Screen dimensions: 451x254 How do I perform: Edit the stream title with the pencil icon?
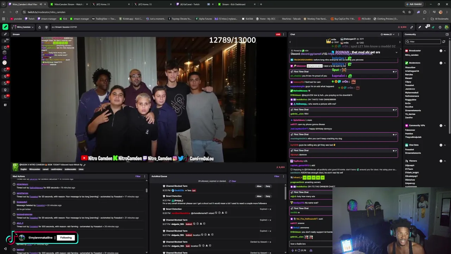coord(84,165)
